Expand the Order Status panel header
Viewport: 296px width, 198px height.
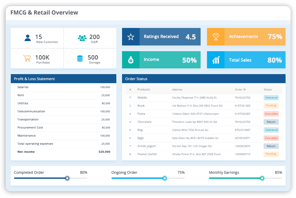click(204, 78)
